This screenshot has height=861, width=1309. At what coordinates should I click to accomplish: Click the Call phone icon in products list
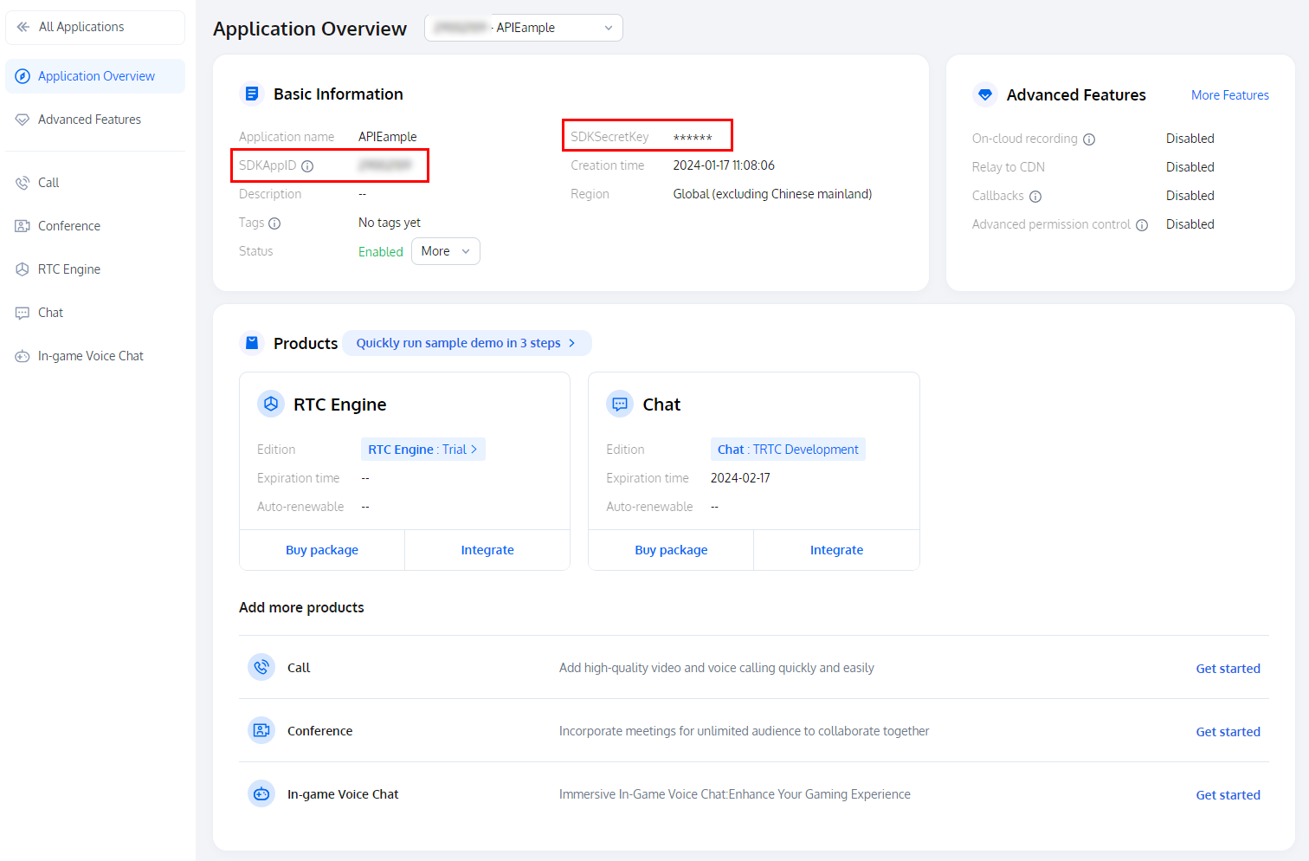tap(261, 668)
